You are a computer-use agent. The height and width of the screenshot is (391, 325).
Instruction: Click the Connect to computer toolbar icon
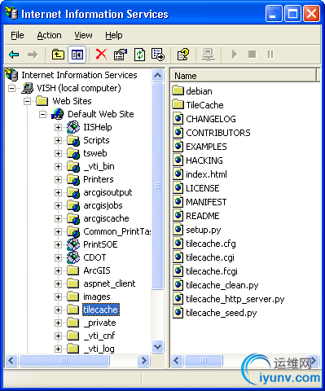(x=209, y=55)
